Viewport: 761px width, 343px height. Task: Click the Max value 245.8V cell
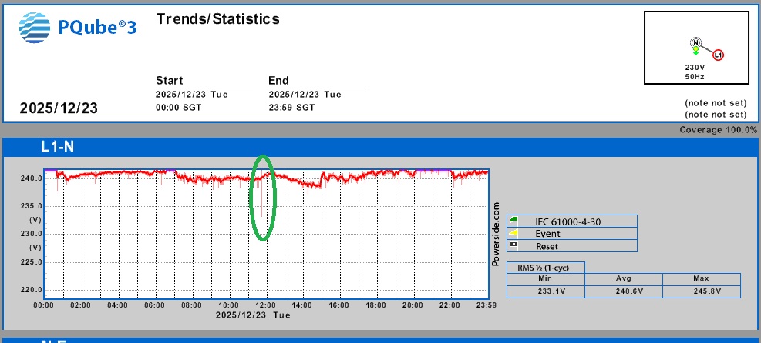(x=702, y=291)
